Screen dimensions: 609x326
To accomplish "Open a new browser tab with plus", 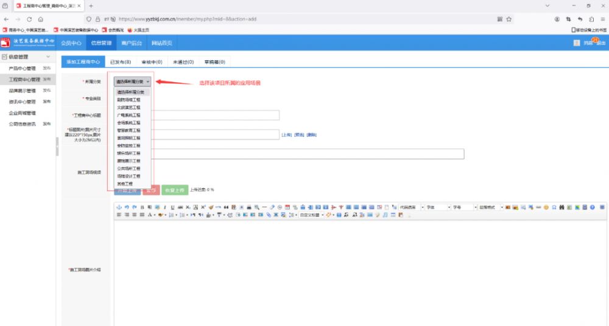I will (91, 5).
